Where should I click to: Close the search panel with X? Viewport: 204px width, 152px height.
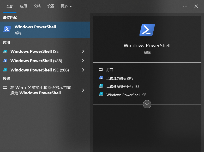coord(196,6)
